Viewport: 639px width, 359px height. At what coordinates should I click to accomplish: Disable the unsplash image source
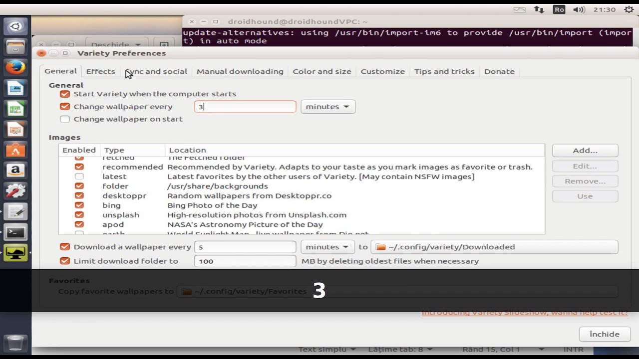79,215
